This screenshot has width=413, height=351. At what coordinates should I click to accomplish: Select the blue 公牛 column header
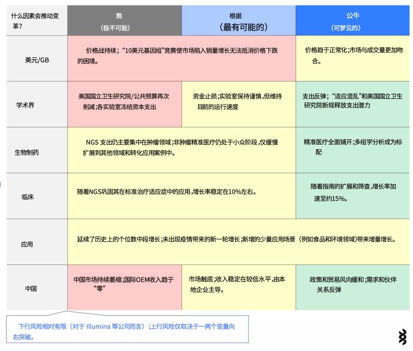(353, 21)
